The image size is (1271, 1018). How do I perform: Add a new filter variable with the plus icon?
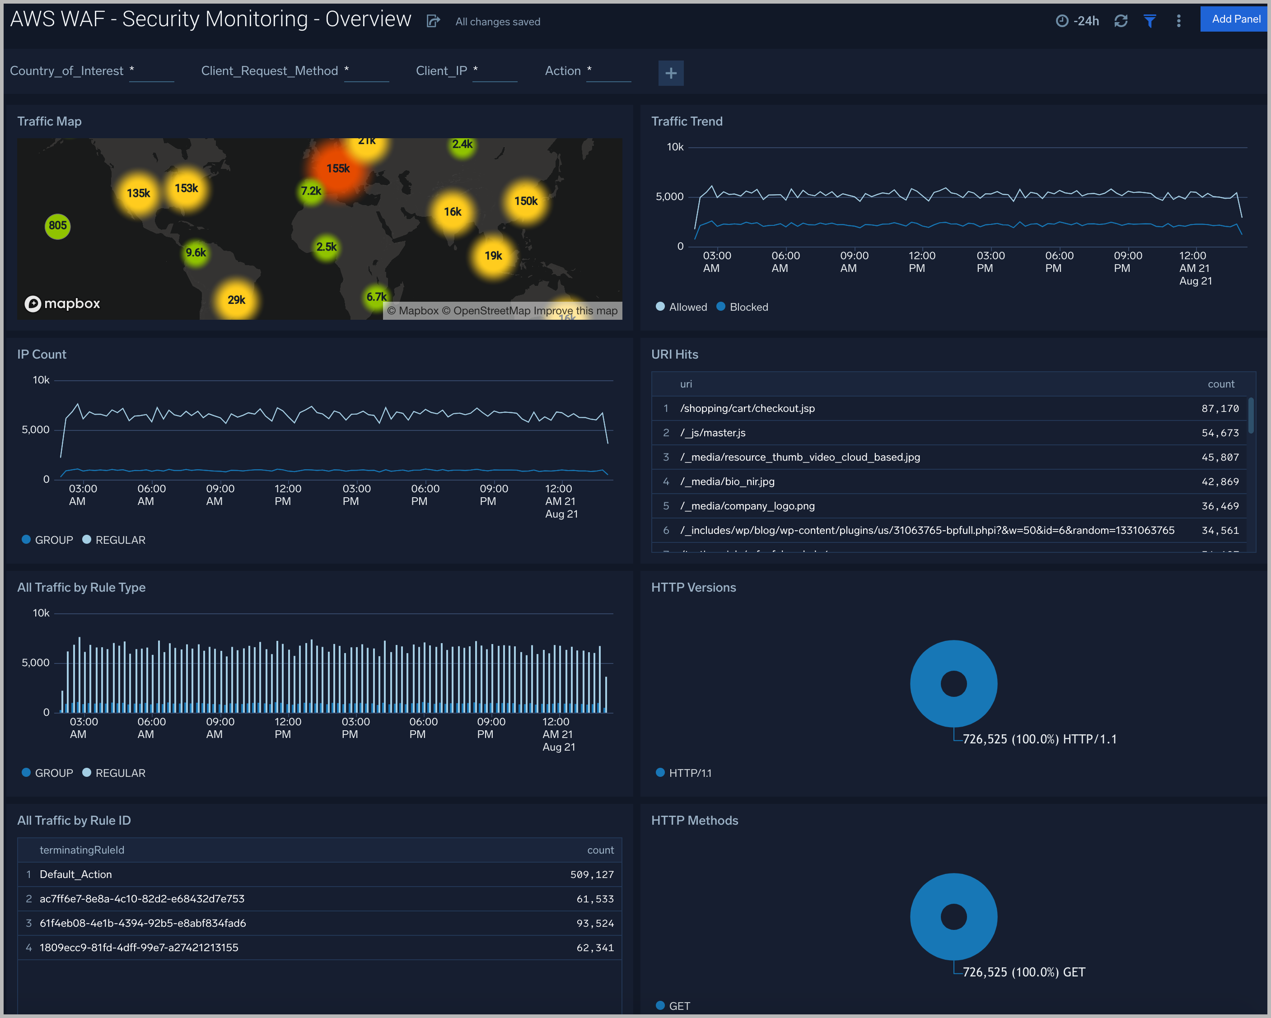click(671, 73)
